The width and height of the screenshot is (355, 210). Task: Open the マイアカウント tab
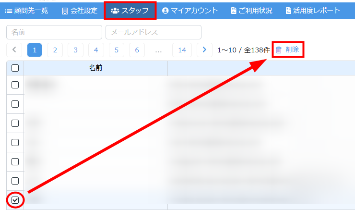click(x=190, y=11)
